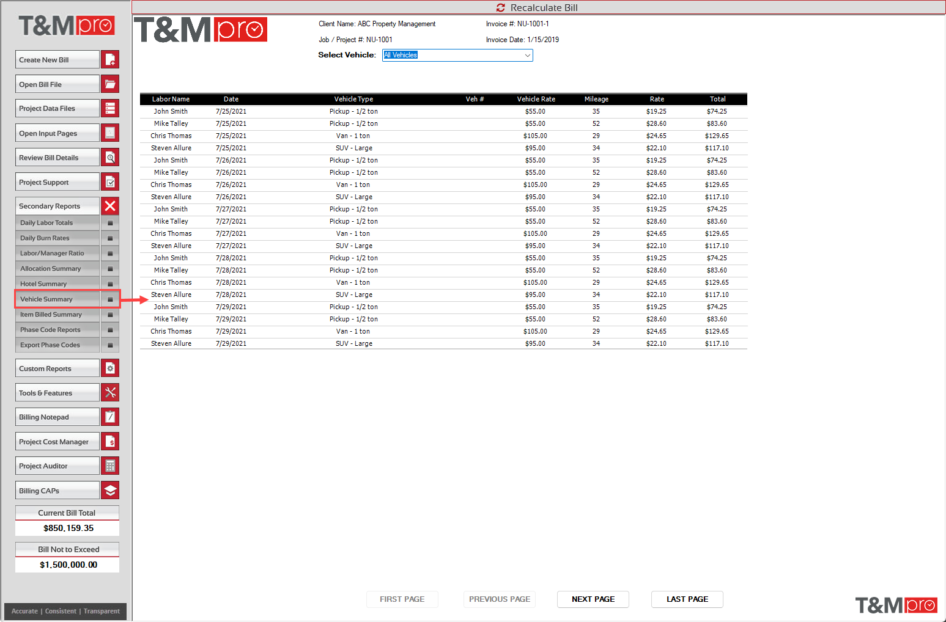Click the Open Bill File button
The image size is (946, 622).
click(x=57, y=84)
